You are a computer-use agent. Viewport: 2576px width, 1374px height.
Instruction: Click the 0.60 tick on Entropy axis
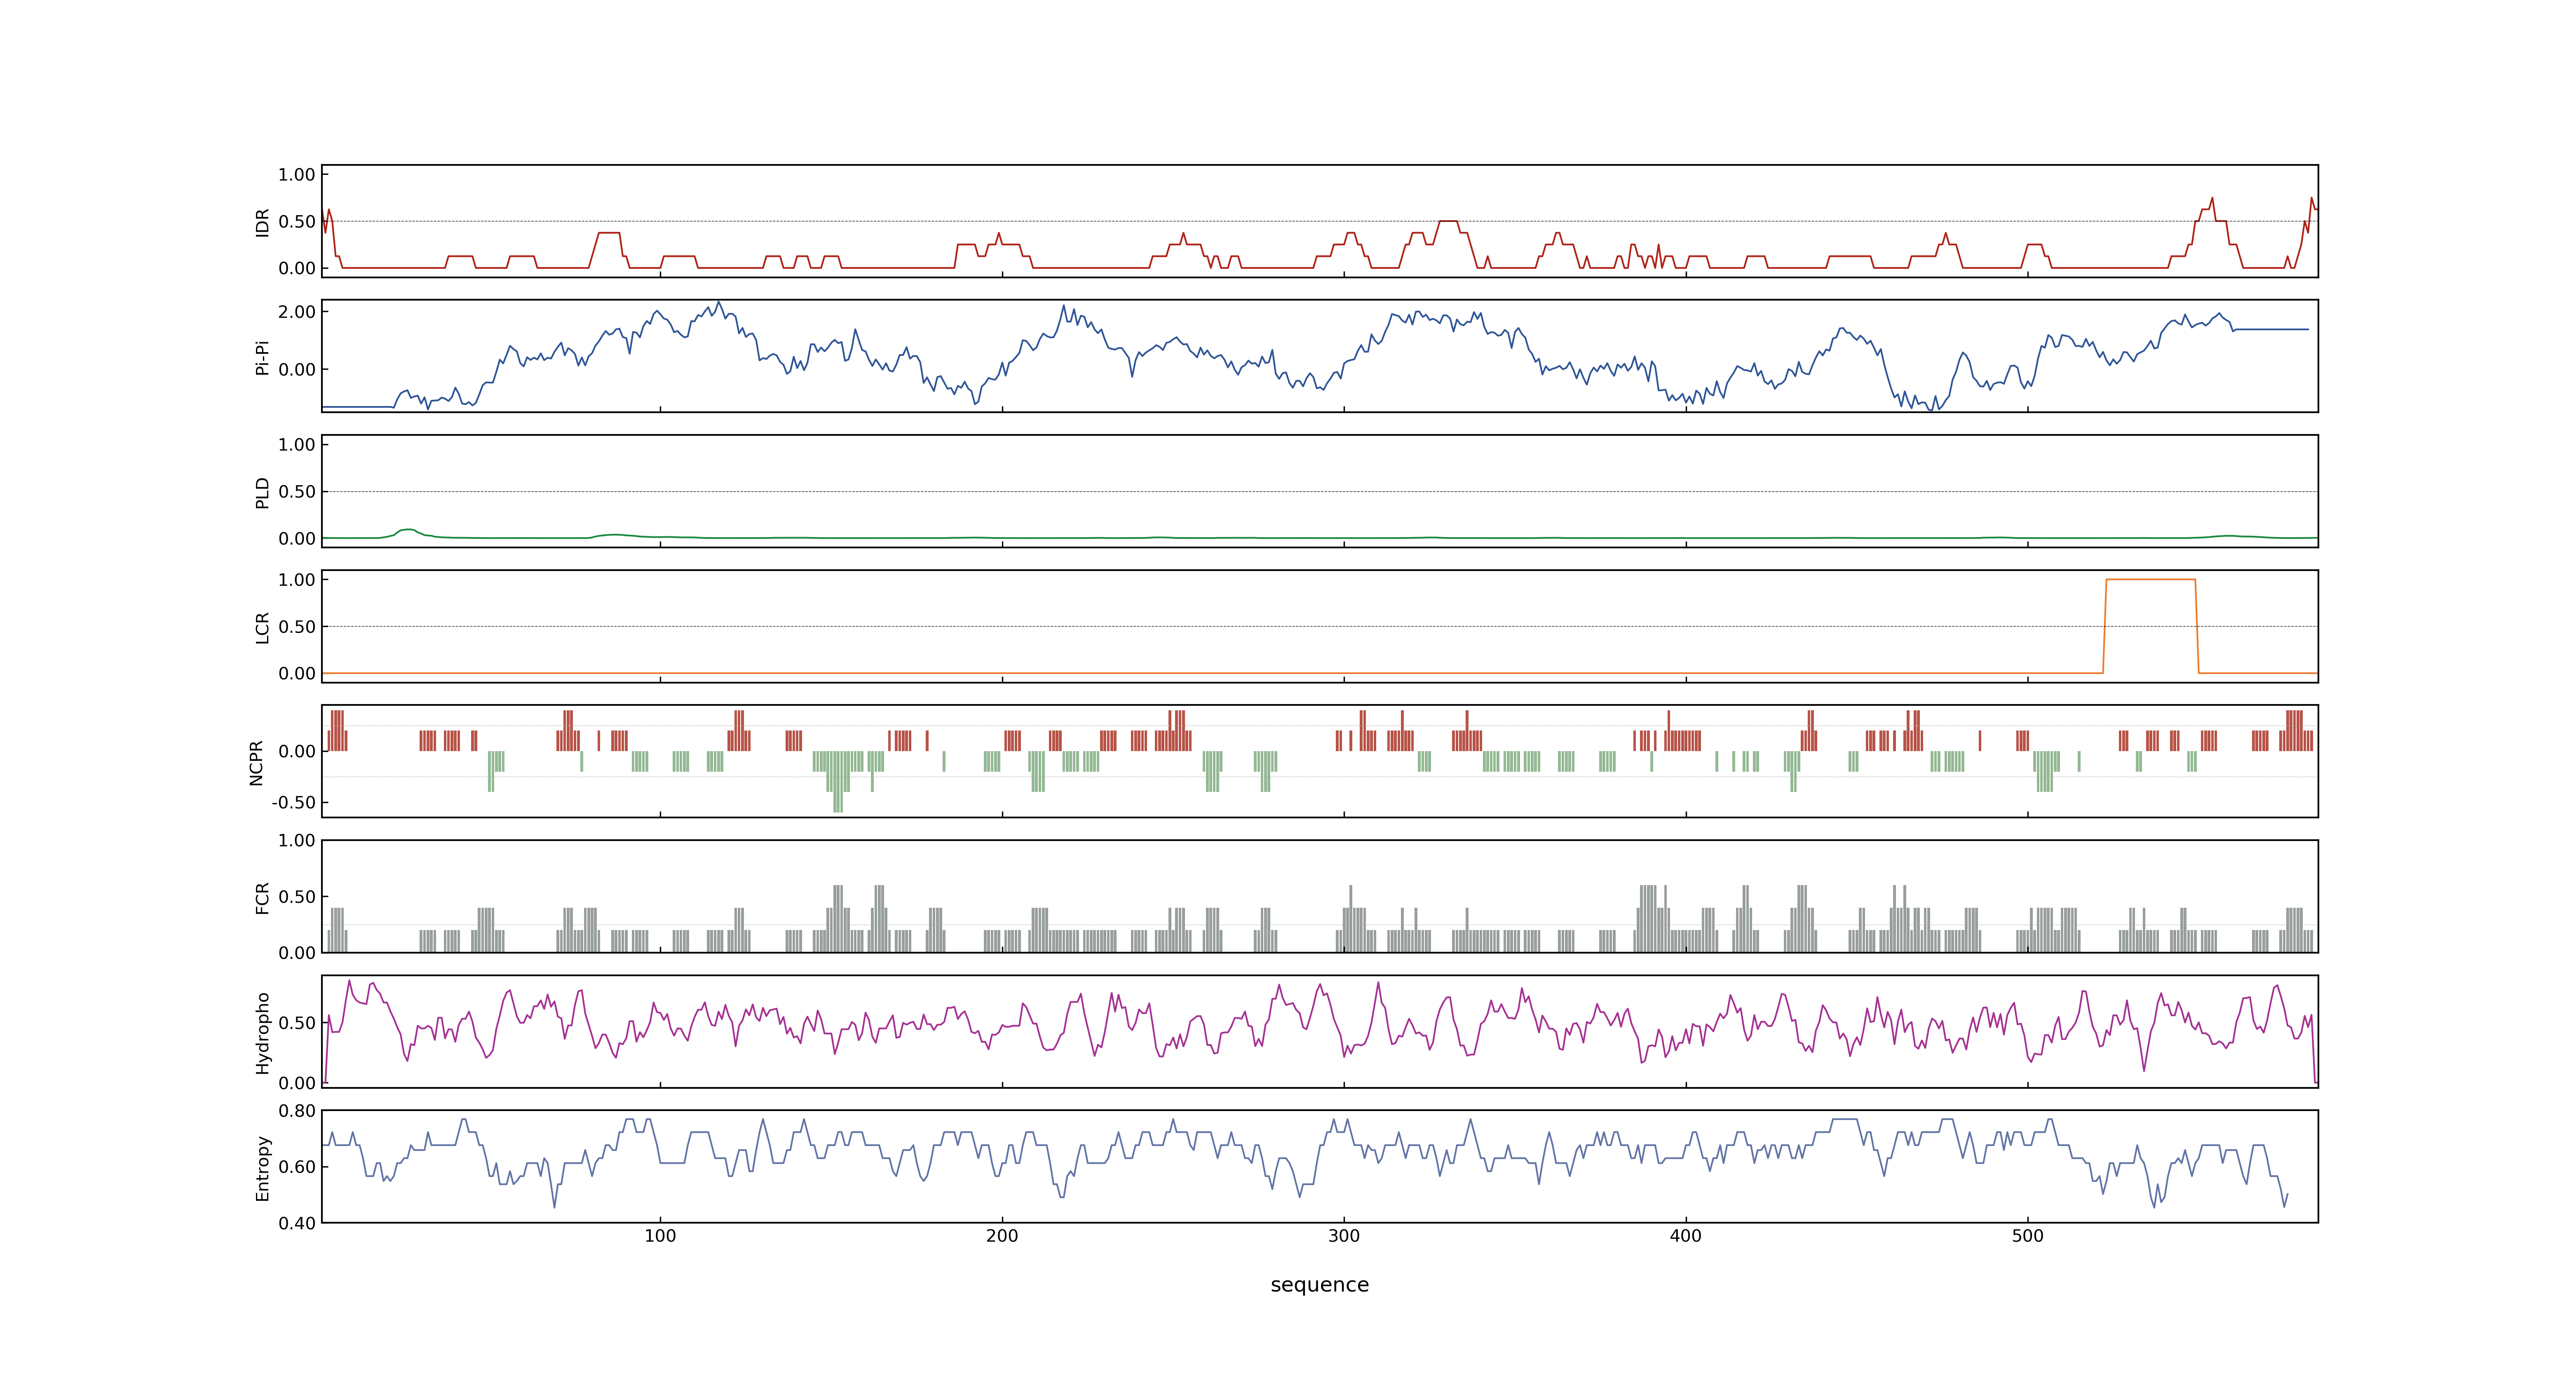coord(297,1167)
